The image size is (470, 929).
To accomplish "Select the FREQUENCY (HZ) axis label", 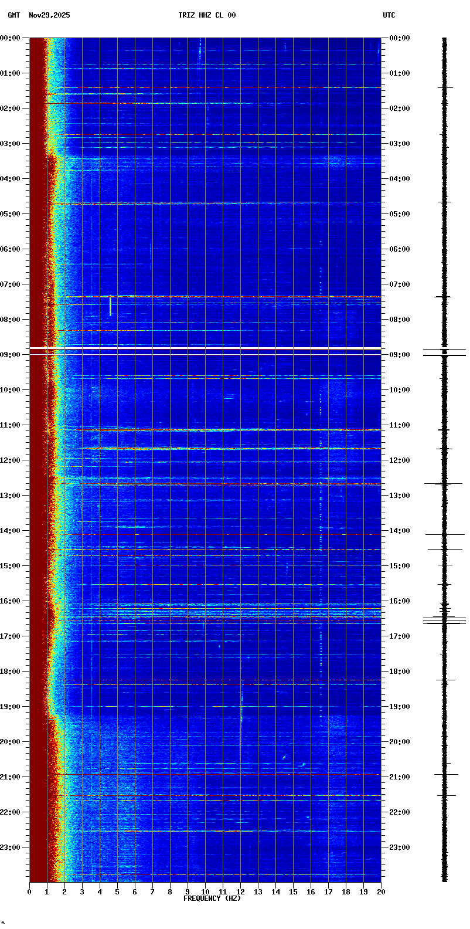I will tap(212, 899).
